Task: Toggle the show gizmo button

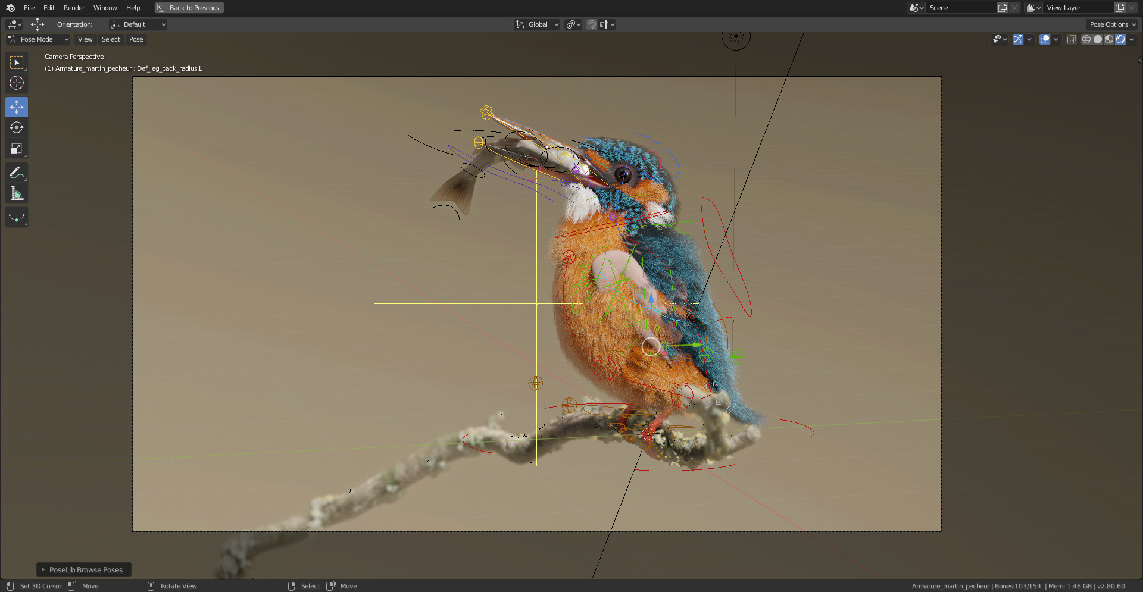Action: pyautogui.click(x=1018, y=39)
